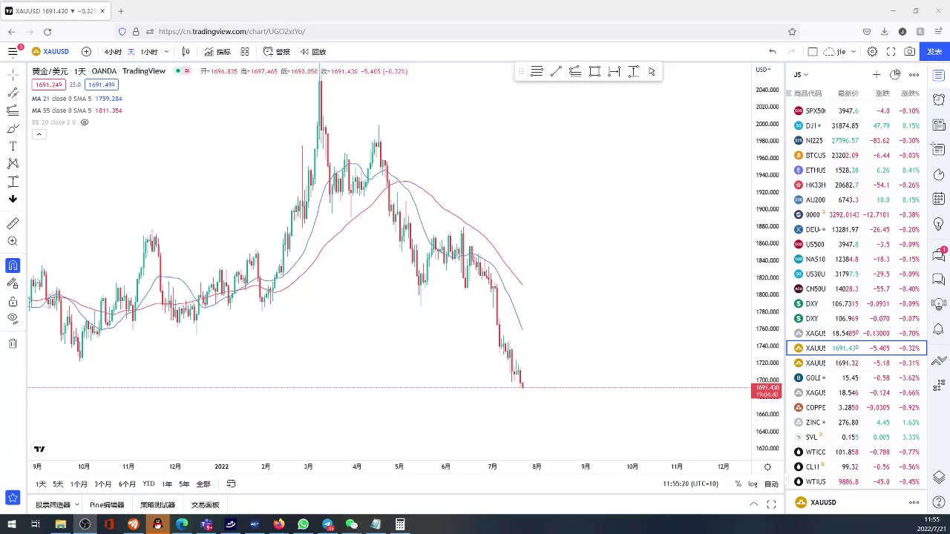
Task: Collapse the indicator legend arrow
Action: click(x=39, y=134)
